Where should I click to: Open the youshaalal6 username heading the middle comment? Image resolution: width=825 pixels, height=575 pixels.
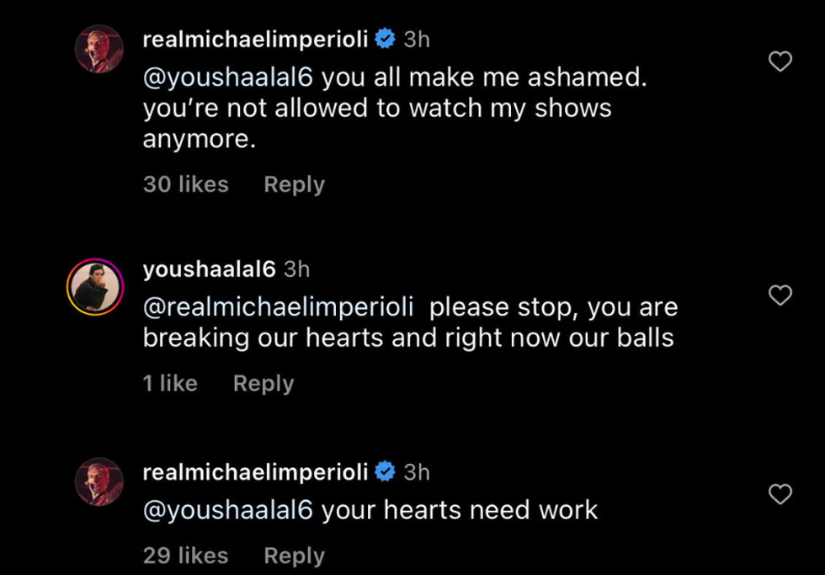209,269
